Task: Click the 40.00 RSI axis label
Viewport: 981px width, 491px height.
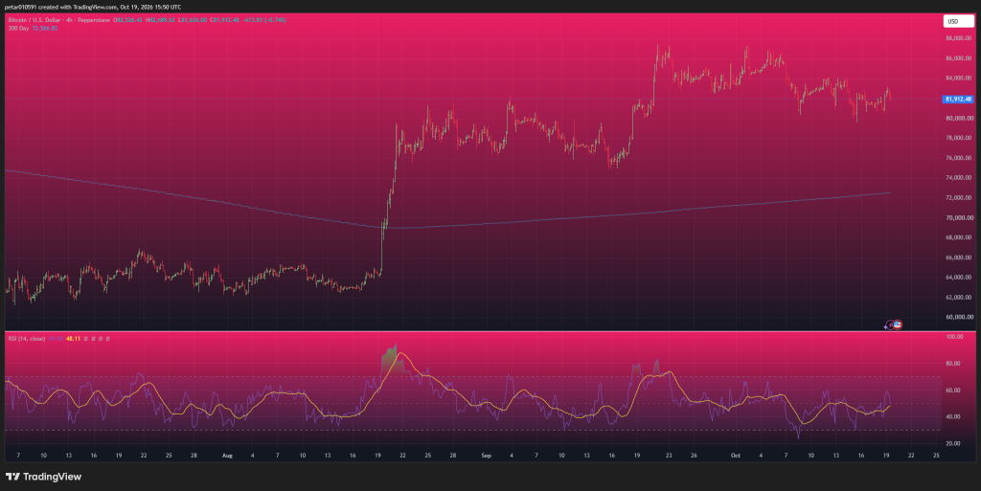Action: pos(953,416)
